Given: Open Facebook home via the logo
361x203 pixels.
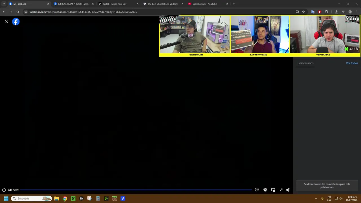Looking at the screenshot, I should tap(16, 22).
